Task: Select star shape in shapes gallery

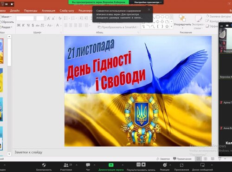Action: coord(167,26)
